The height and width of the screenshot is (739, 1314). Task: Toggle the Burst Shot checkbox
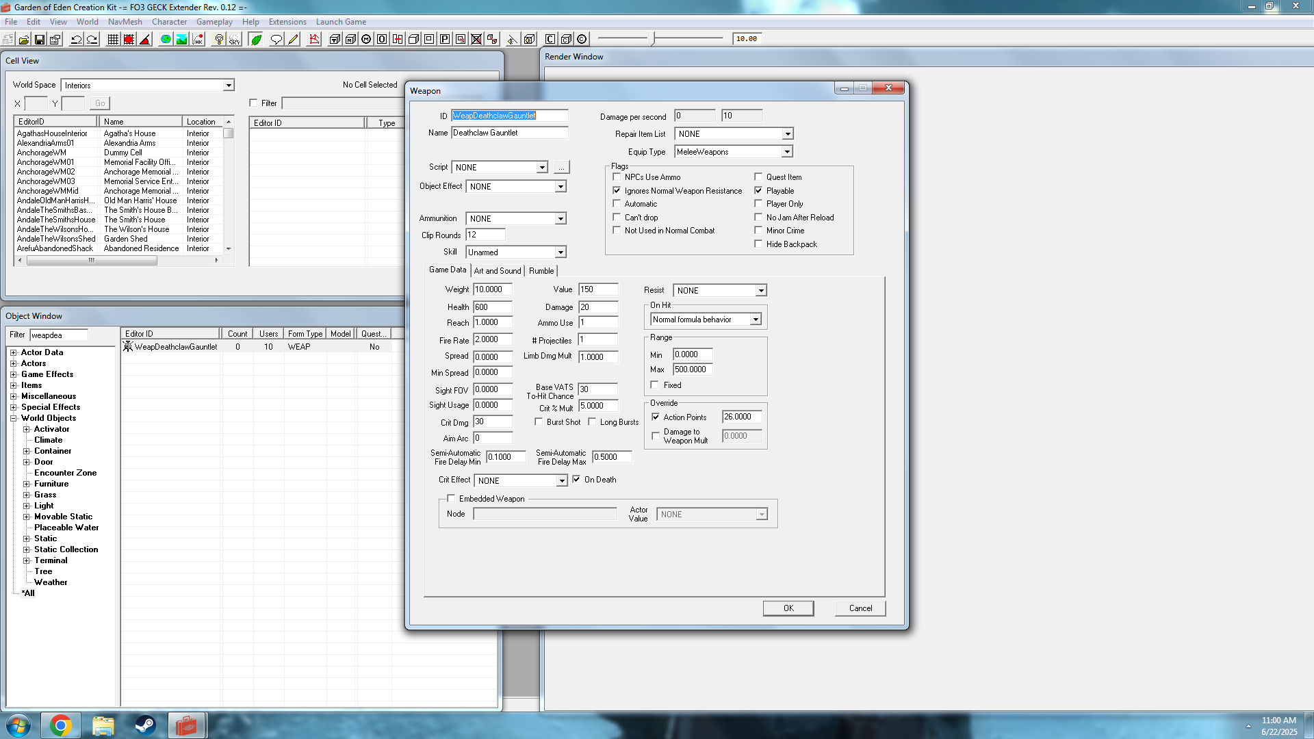coord(539,422)
